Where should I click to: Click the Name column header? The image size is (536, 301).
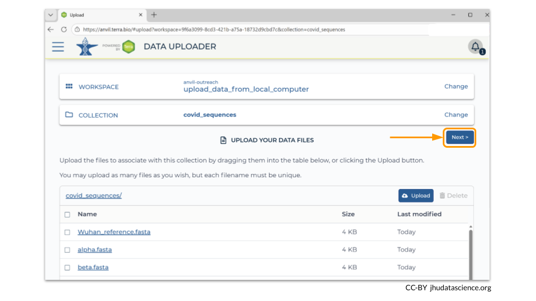coord(87,214)
